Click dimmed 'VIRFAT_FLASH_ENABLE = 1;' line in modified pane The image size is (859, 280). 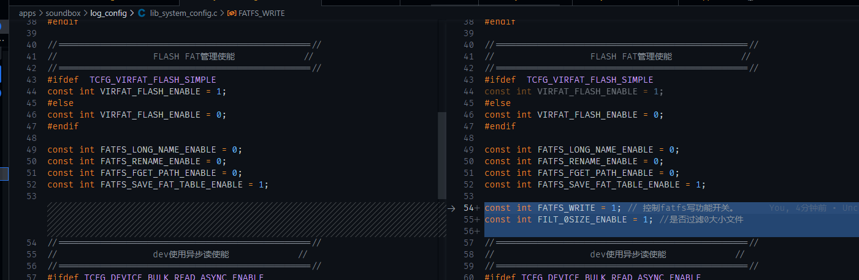coord(601,91)
